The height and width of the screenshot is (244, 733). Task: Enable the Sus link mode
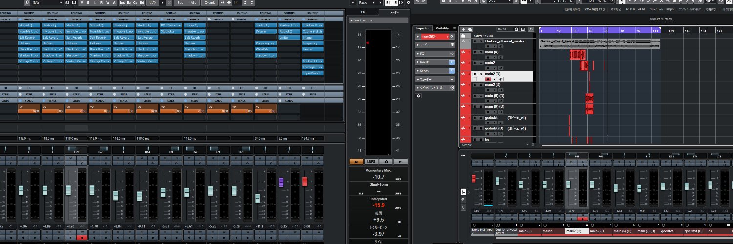point(180,3)
